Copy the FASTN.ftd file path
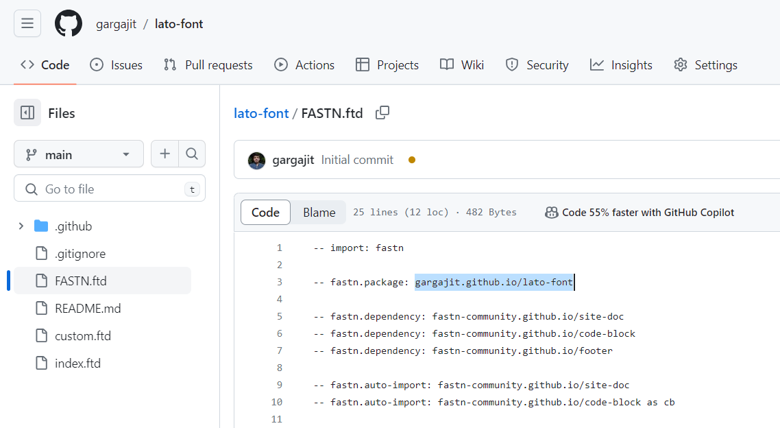The width and height of the screenshot is (780, 428). [382, 113]
